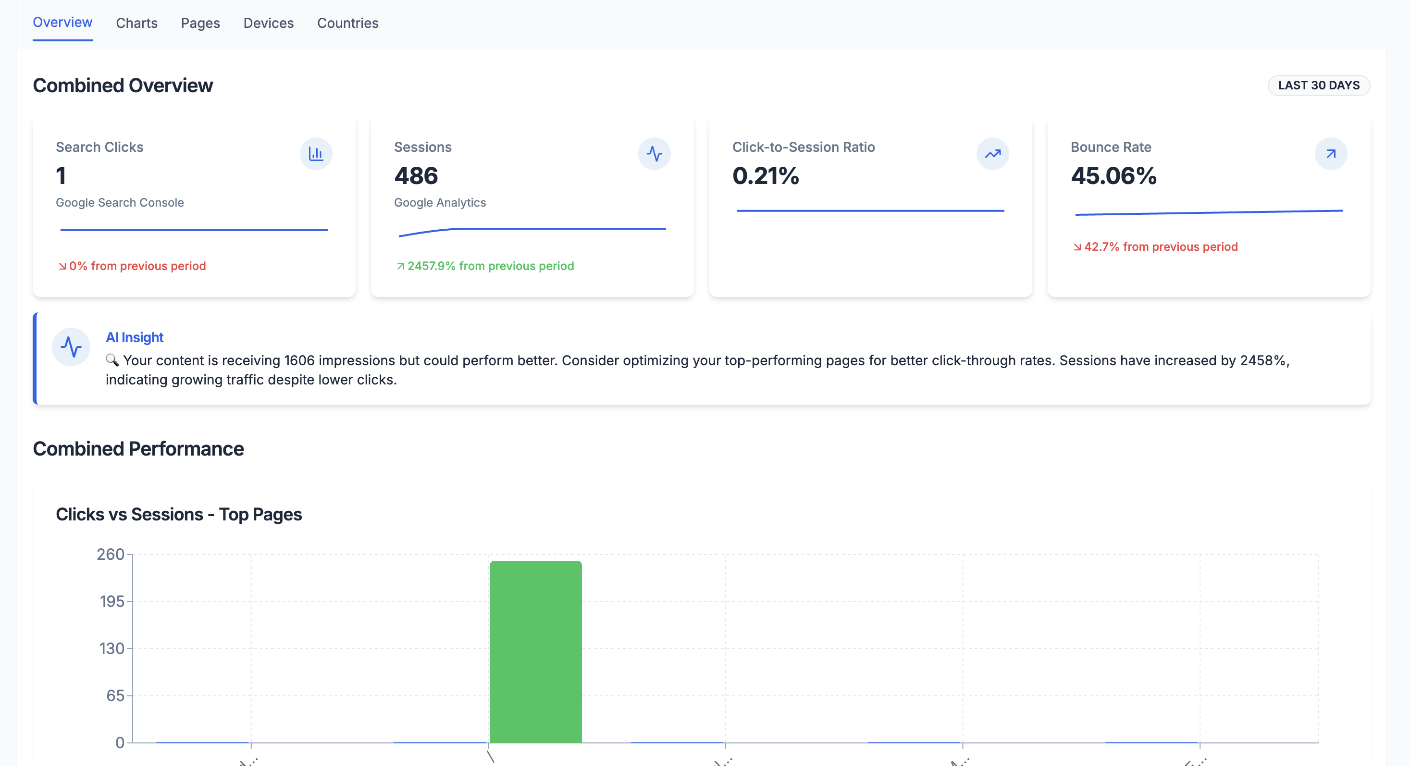
Task: Click the tall green sessions bar
Action: click(535, 651)
